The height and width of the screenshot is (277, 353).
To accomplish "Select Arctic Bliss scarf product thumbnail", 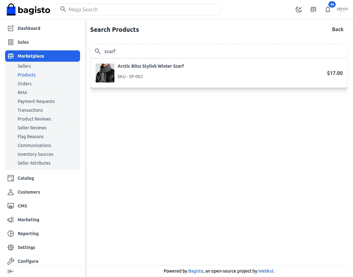I will [x=105, y=73].
